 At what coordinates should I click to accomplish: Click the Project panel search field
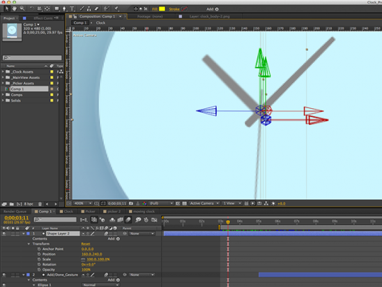point(32,57)
